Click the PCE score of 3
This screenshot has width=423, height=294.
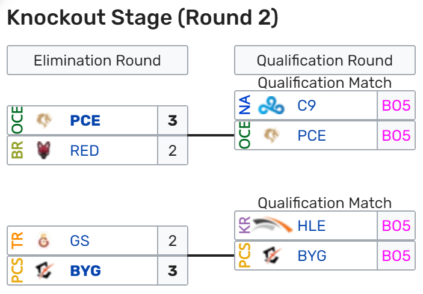[x=173, y=120]
